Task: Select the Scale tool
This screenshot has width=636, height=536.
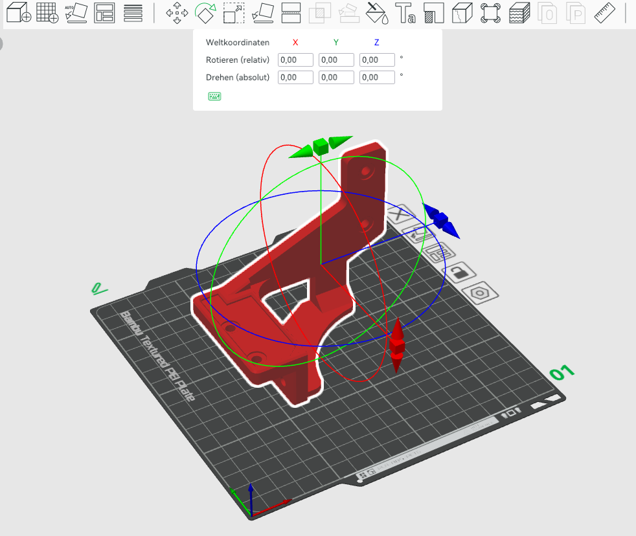Action: click(233, 13)
